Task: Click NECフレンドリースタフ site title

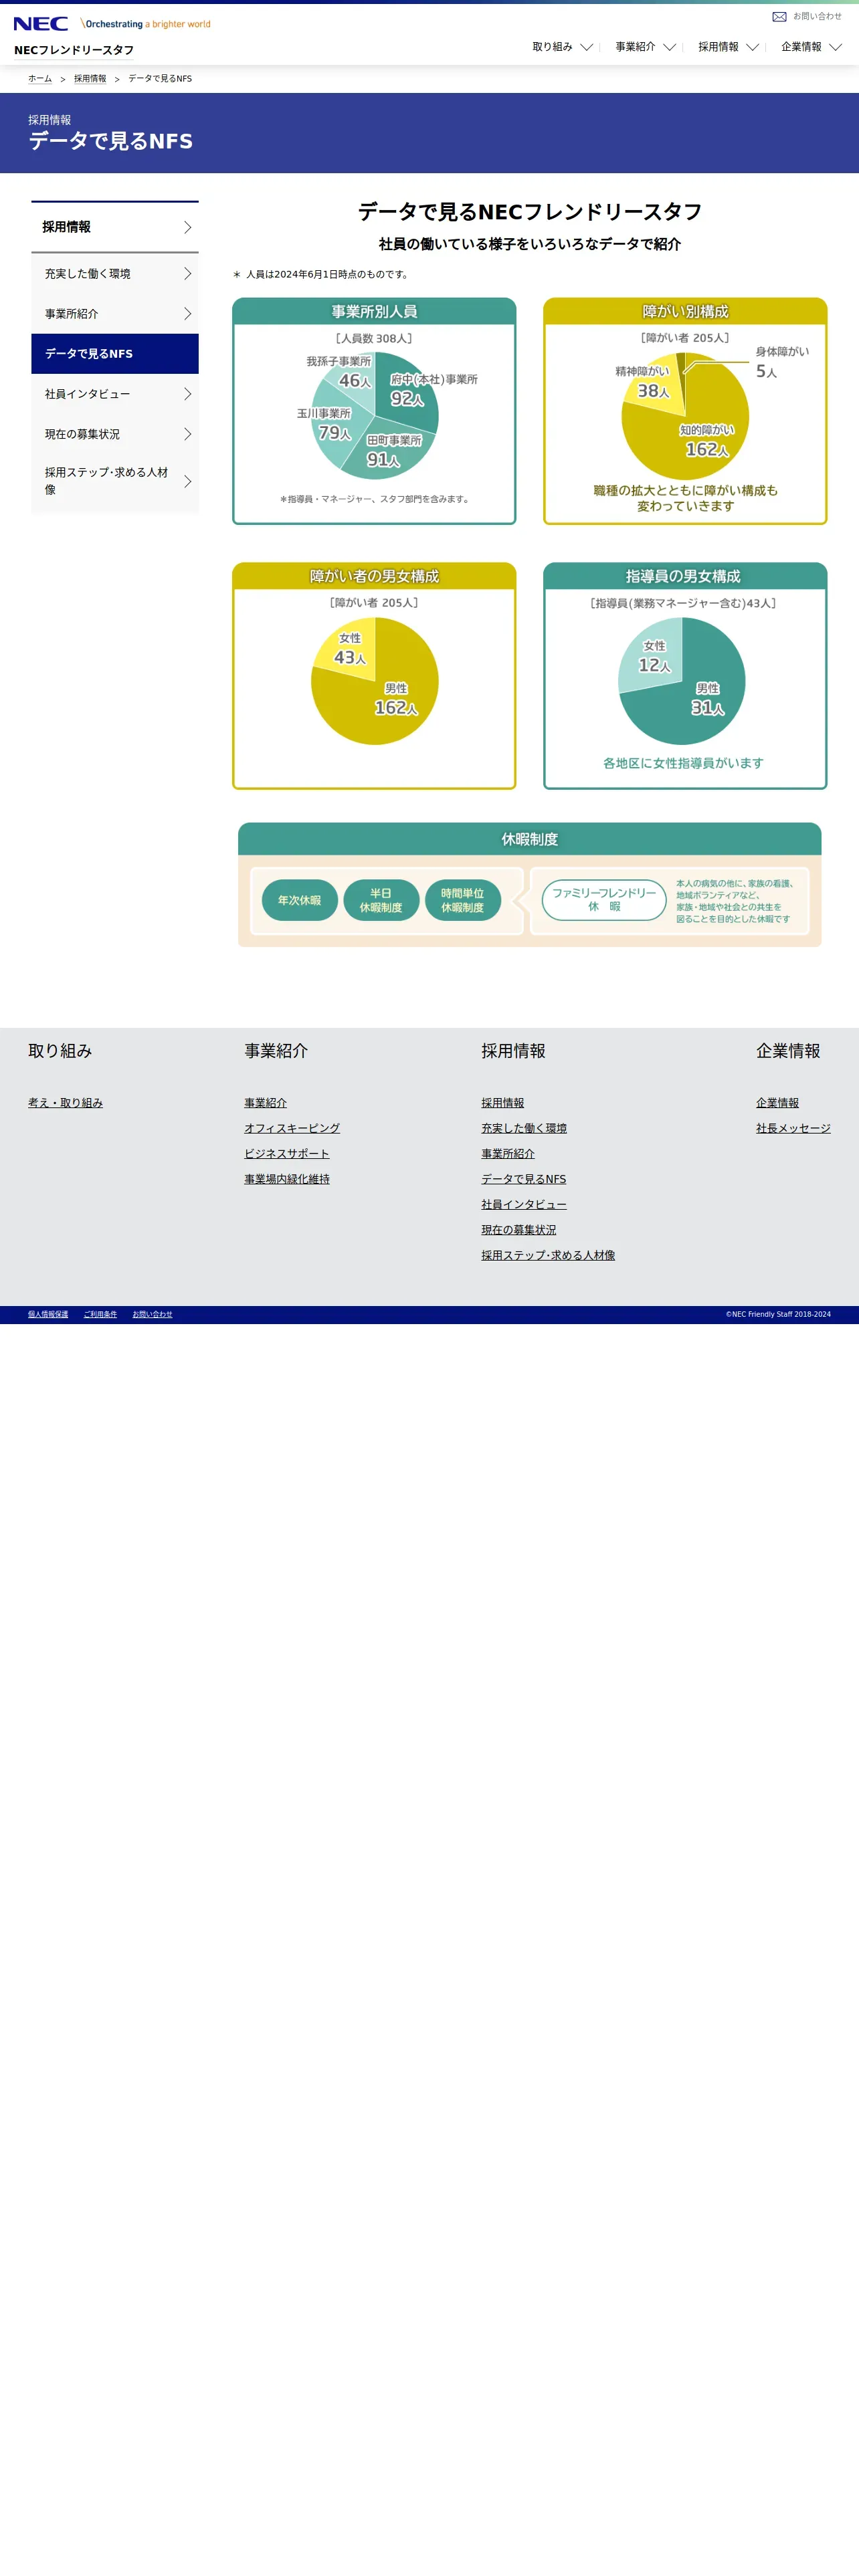Action: (x=74, y=50)
